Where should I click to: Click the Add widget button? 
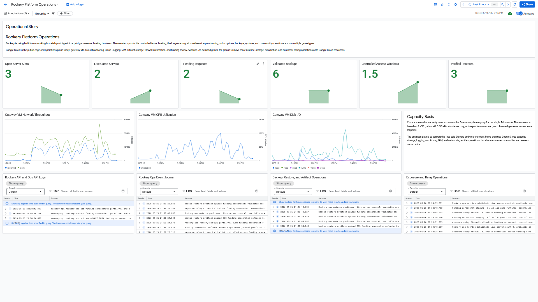click(x=75, y=4)
